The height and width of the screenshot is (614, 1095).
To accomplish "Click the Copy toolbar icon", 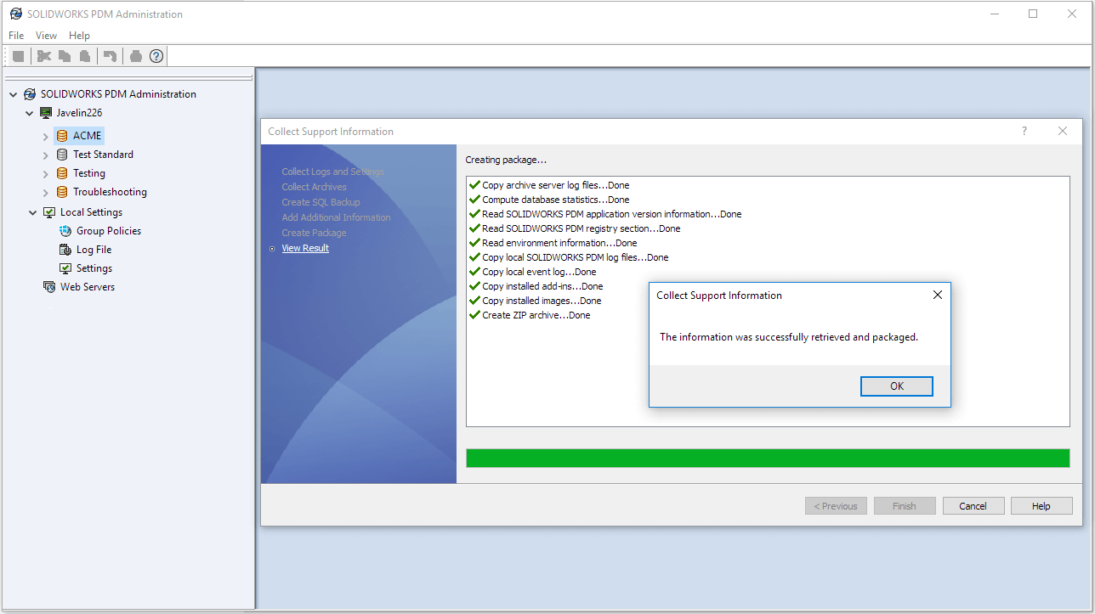I will tap(65, 56).
